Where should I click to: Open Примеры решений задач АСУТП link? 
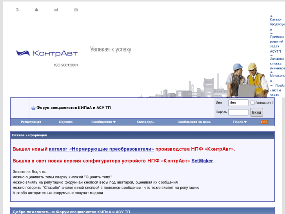coord(277,44)
